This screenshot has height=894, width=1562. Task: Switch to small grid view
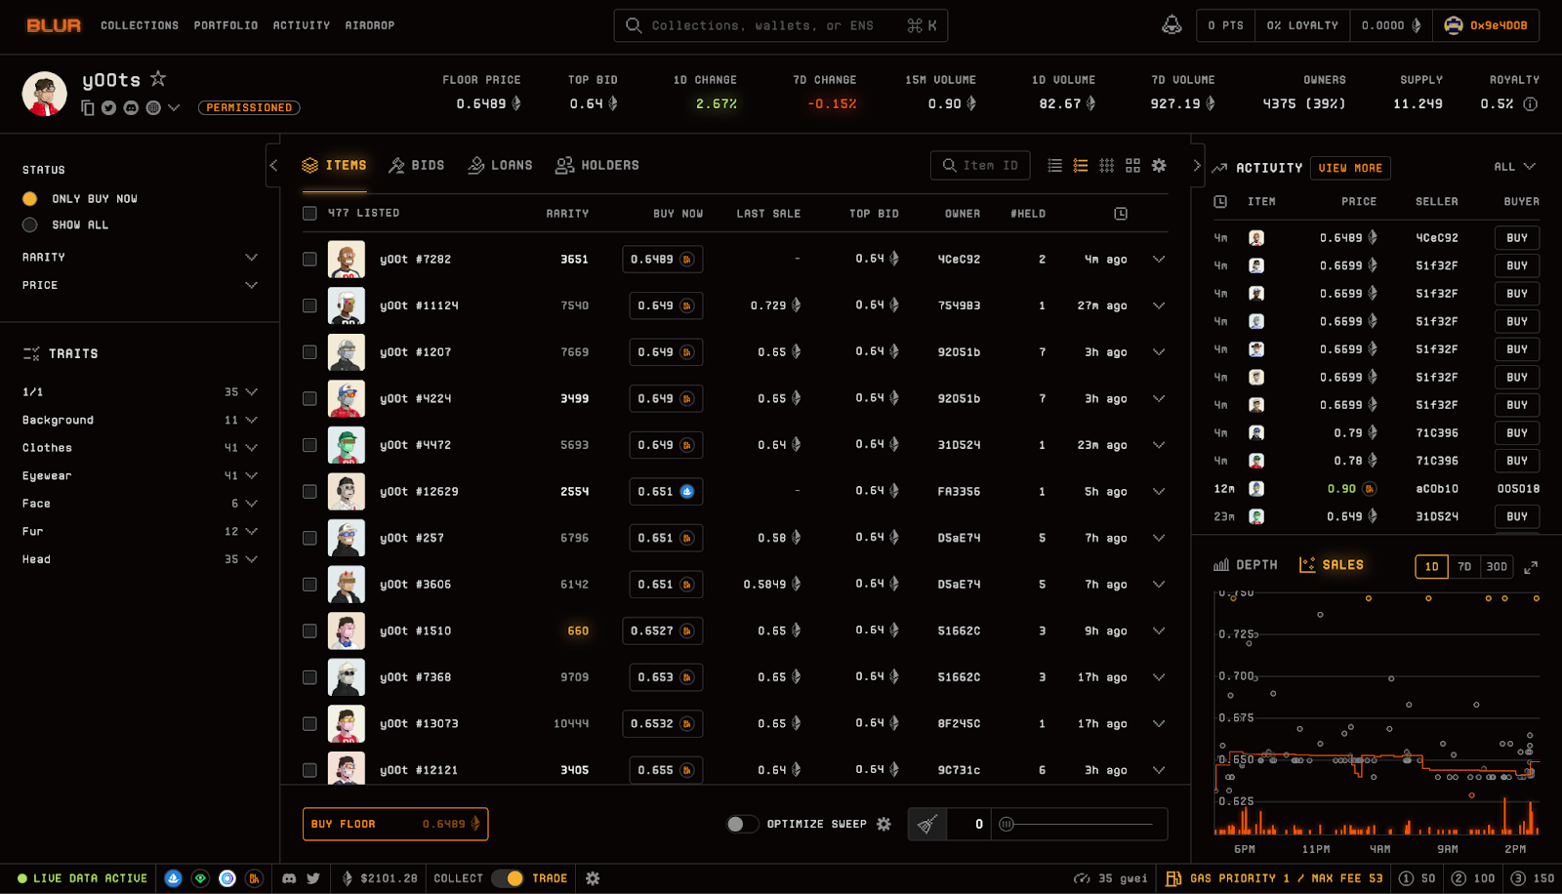pyautogui.click(x=1107, y=166)
